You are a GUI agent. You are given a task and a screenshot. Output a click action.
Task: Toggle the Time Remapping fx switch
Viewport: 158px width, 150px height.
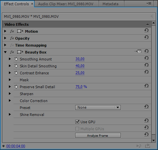point(12,45)
